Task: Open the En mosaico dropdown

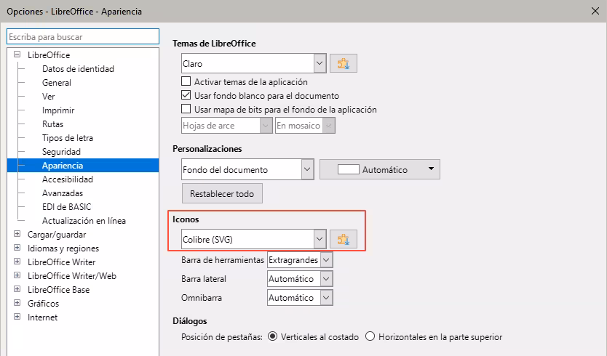Action: coord(329,126)
